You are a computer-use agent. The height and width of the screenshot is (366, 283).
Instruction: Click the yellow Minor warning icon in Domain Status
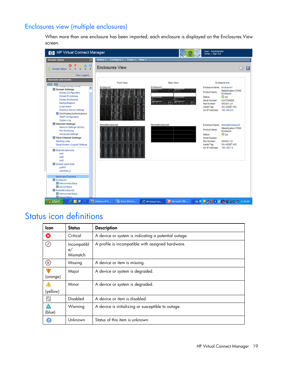click(80, 65)
